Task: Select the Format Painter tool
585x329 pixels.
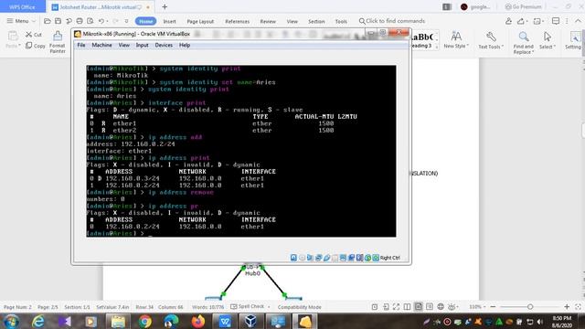Action: tap(58, 42)
